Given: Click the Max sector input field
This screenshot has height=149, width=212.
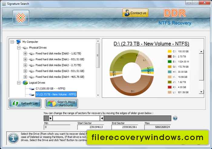Looking at the screenshot, I should tap(157, 127).
